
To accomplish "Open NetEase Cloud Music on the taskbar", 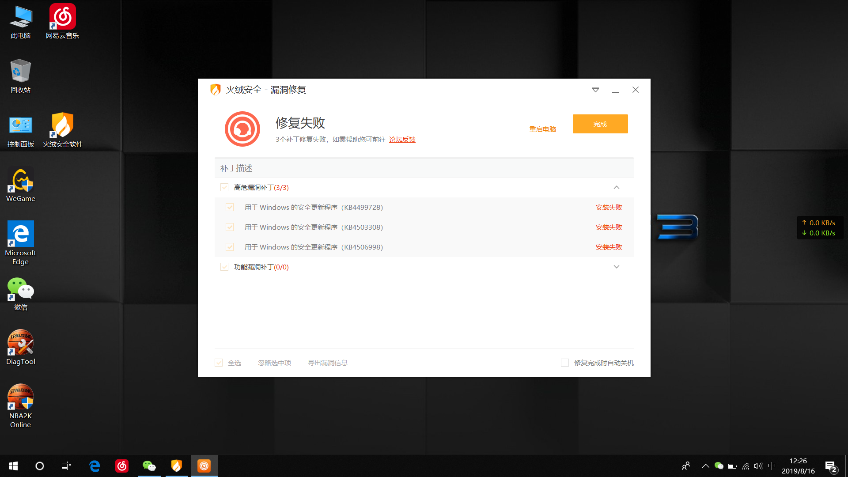I will tap(122, 466).
